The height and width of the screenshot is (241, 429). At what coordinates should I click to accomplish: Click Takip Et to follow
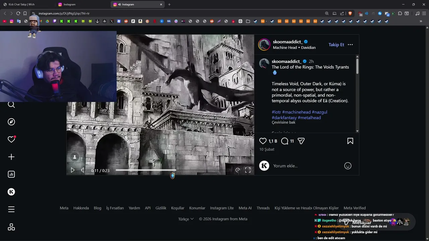[336, 45]
